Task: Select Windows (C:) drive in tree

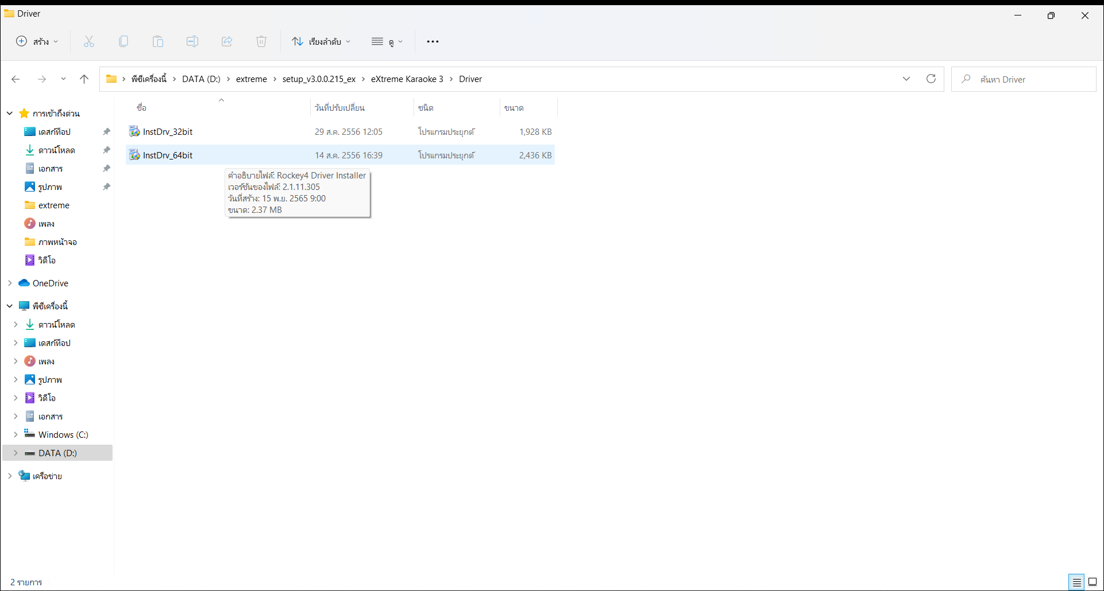Action: click(x=63, y=434)
